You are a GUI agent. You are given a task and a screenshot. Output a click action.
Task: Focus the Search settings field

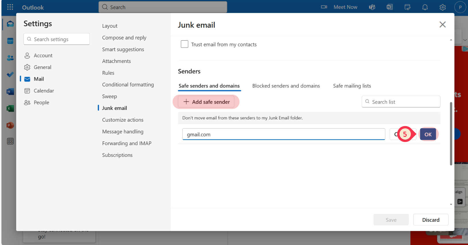point(56,39)
